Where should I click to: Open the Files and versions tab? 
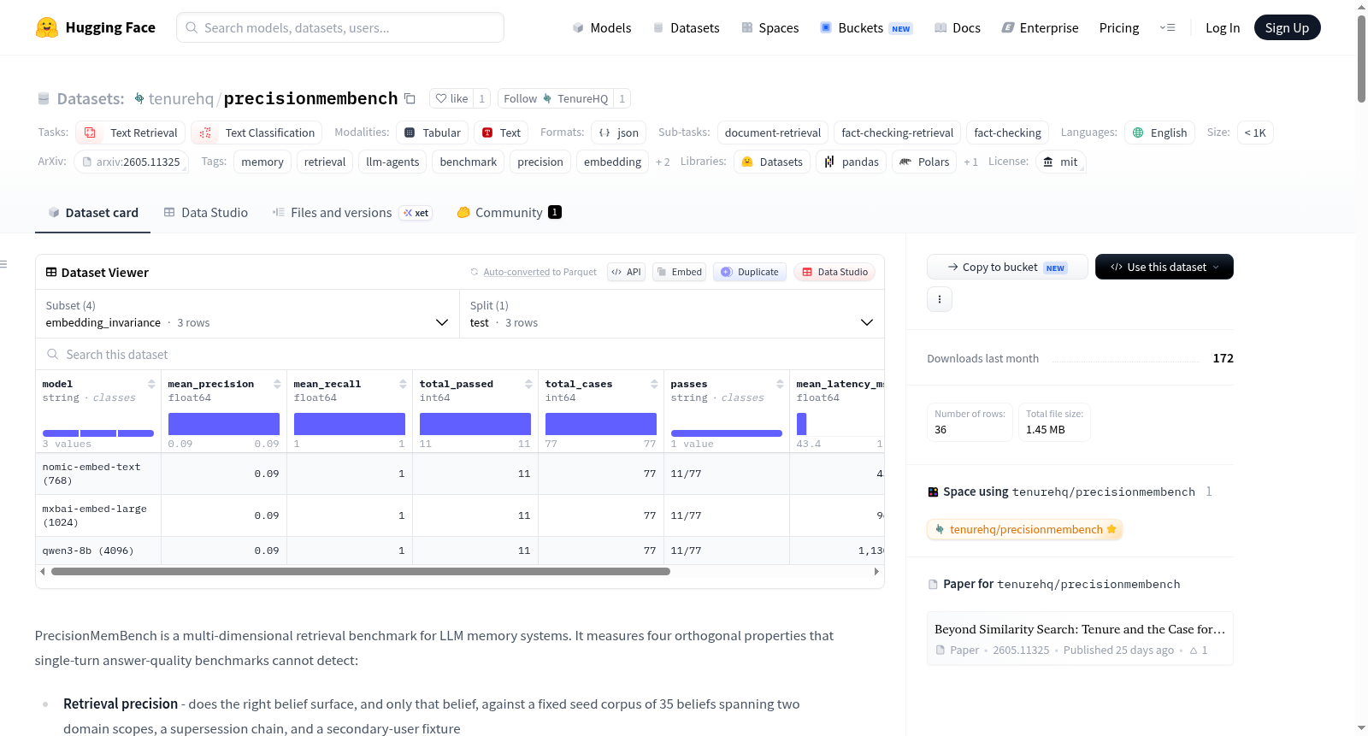[x=352, y=212]
